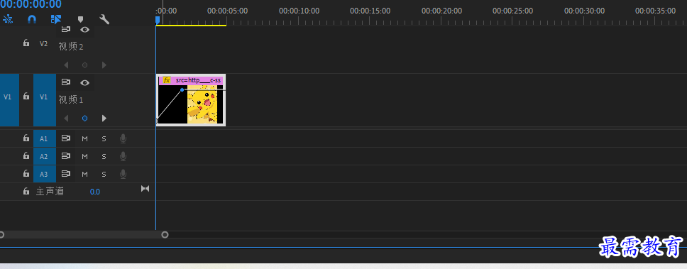
Task: Toggle lock on audio track A3
Action: coord(26,173)
